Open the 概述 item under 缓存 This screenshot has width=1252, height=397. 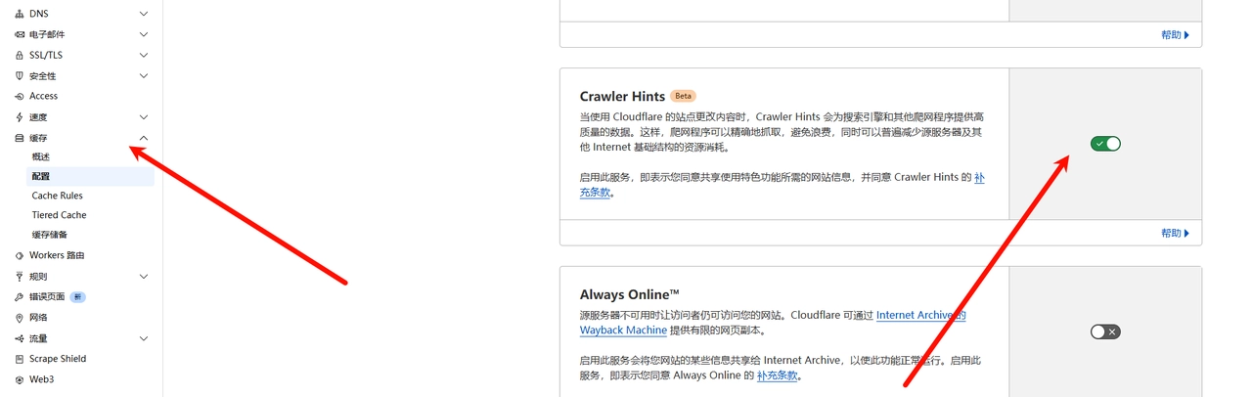pyautogui.click(x=40, y=156)
